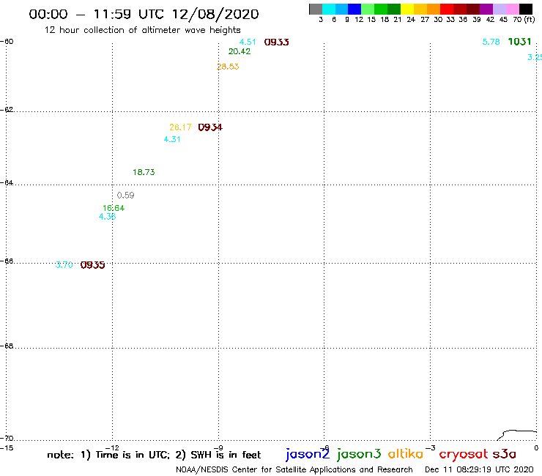Click the bright red legend swatch

click(447, 10)
